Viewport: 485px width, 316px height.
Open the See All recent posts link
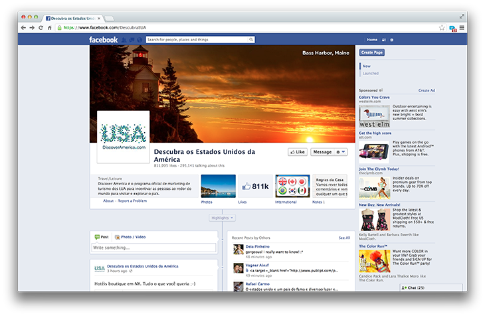(x=344, y=237)
